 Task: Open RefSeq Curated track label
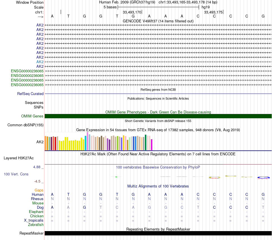click(x=30, y=94)
